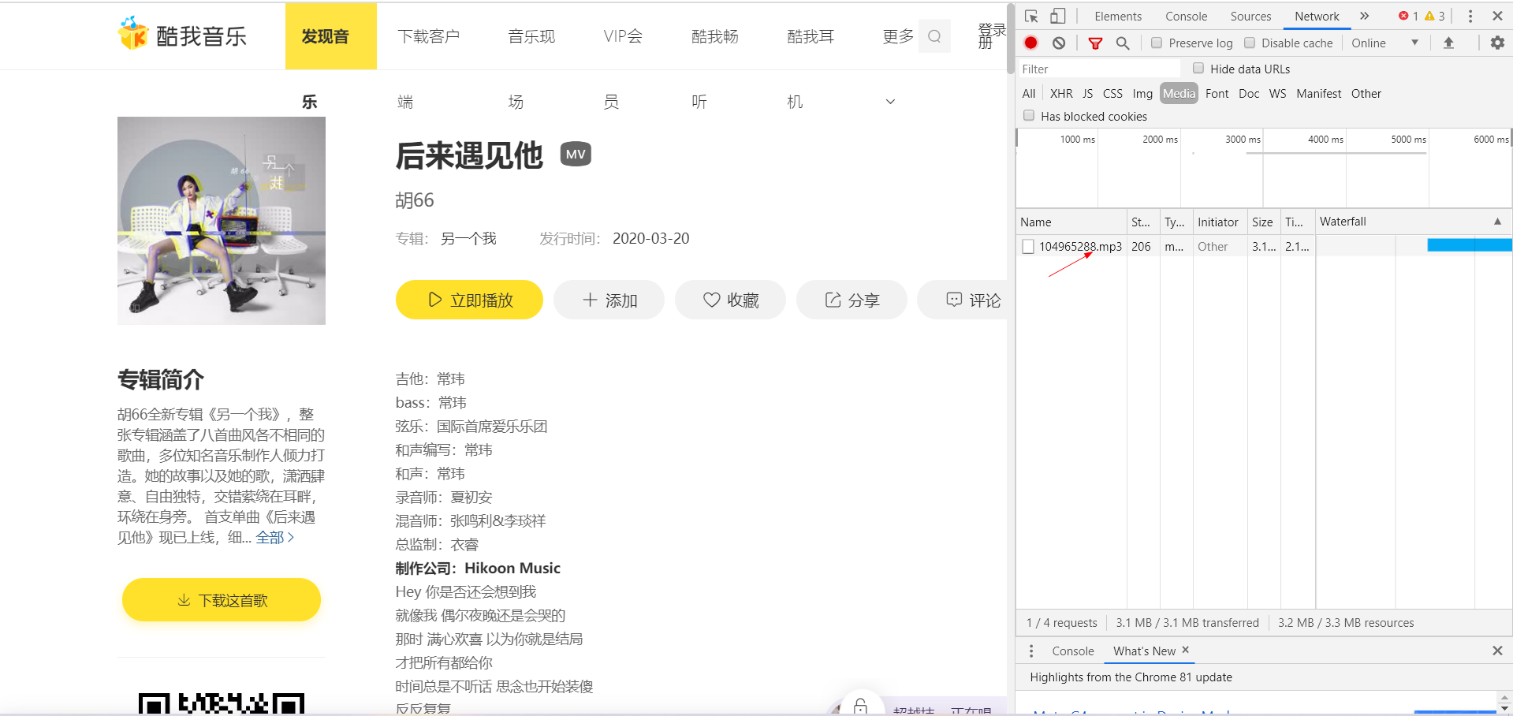The height and width of the screenshot is (716, 1513).
Task: Open the warnings count indicator
Action: click(x=1435, y=16)
